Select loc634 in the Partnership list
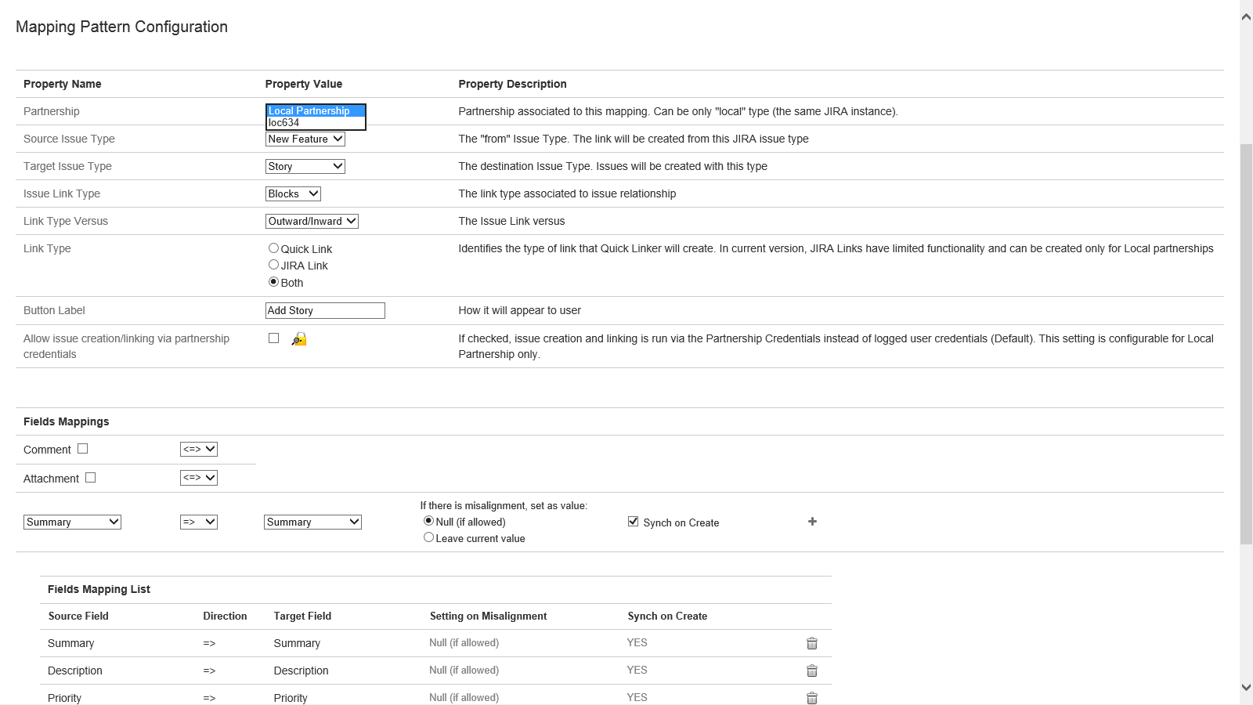The width and height of the screenshot is (1253, 705). coord(315,123)
